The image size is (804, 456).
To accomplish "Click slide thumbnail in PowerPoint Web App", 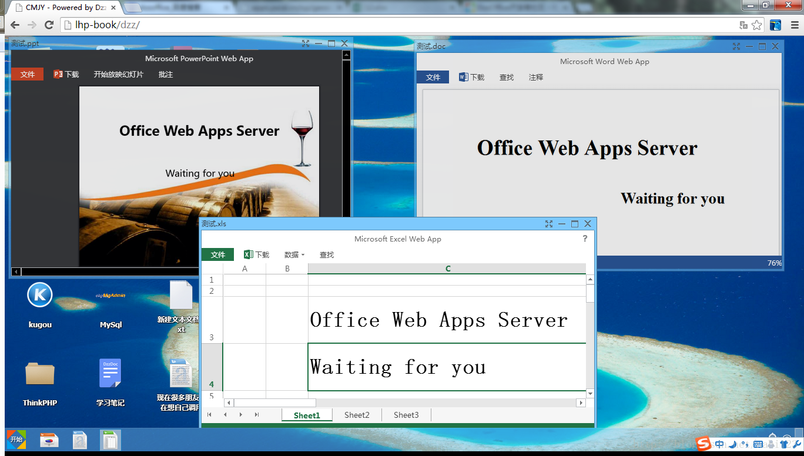I will tap(199, 176).
